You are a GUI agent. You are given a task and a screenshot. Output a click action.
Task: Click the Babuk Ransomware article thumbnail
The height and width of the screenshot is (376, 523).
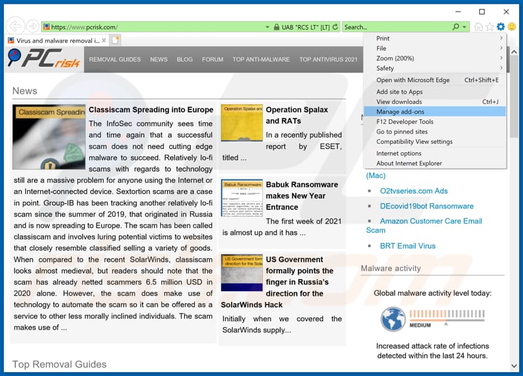click(242, 197)
